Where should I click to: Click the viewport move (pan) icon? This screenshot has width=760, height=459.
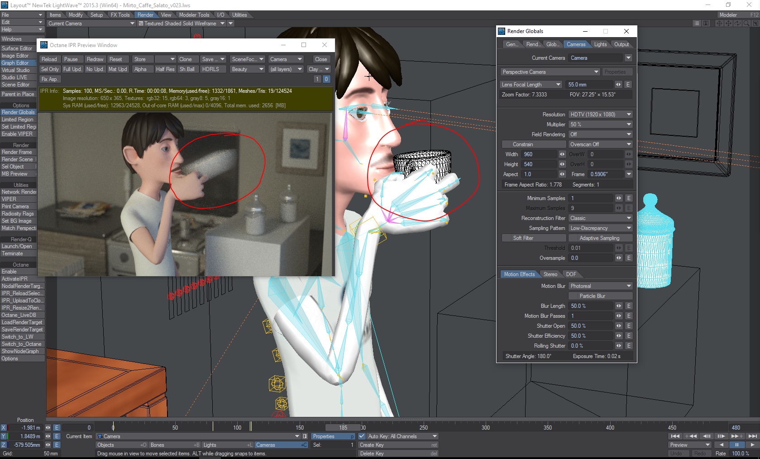pos(728,24)
